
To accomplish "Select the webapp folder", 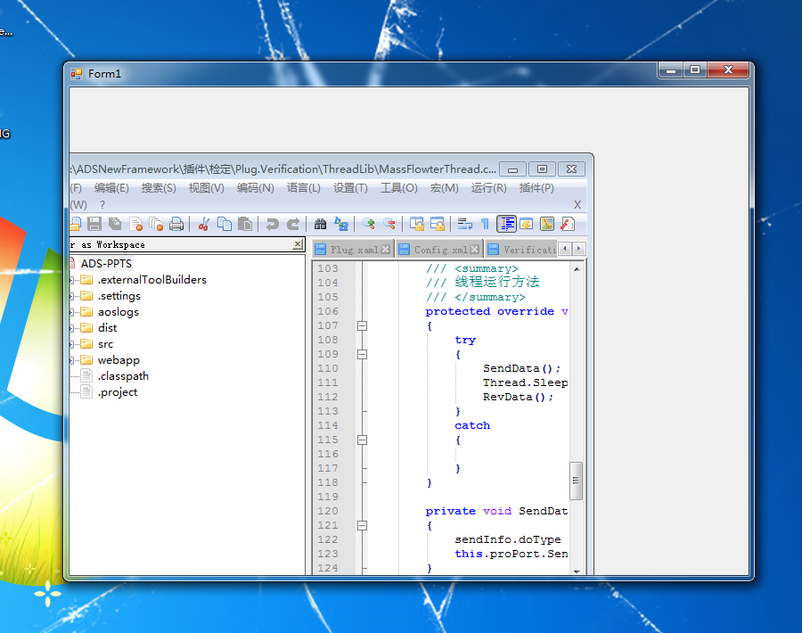I will tap(119, 360).
